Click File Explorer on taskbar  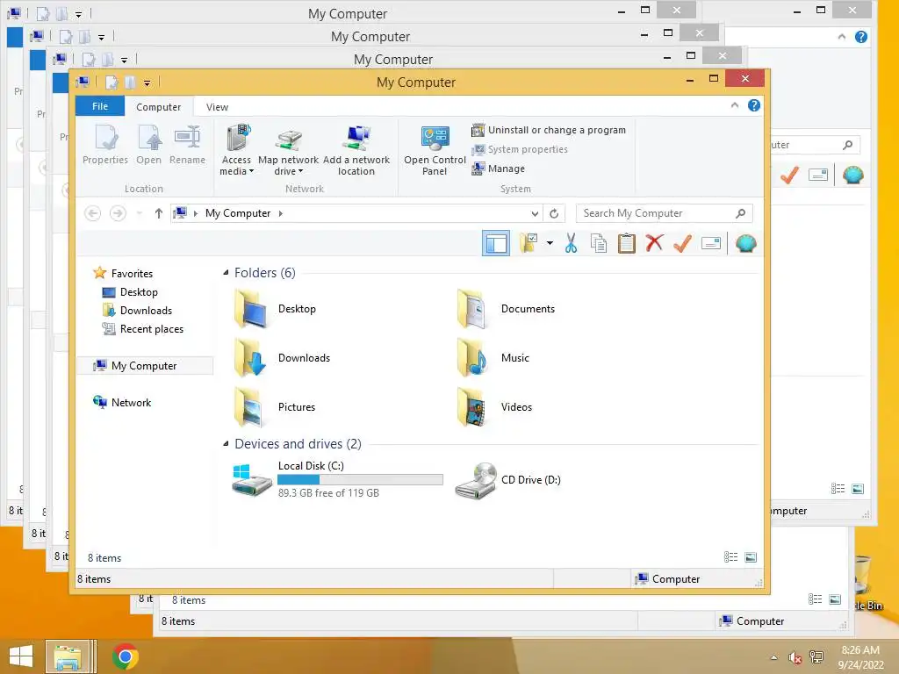coord(68,656)
